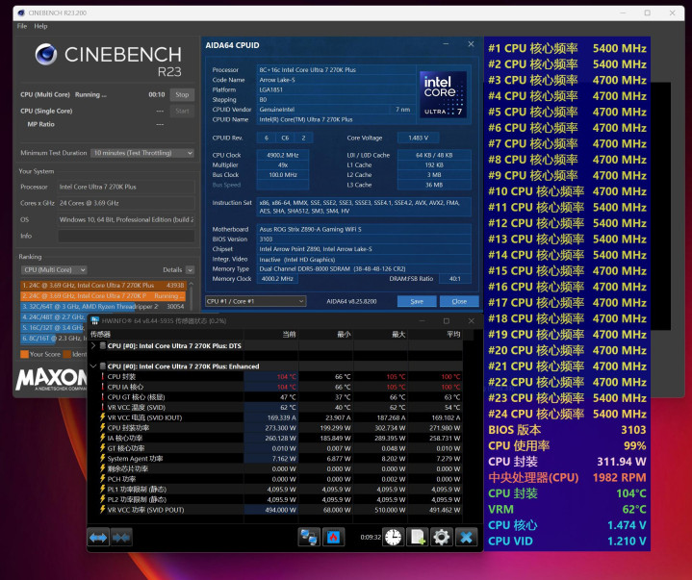The image size is (692, 580).
Task: Click the red fan control icon in HWiNFO
Action: coord(333,537)
